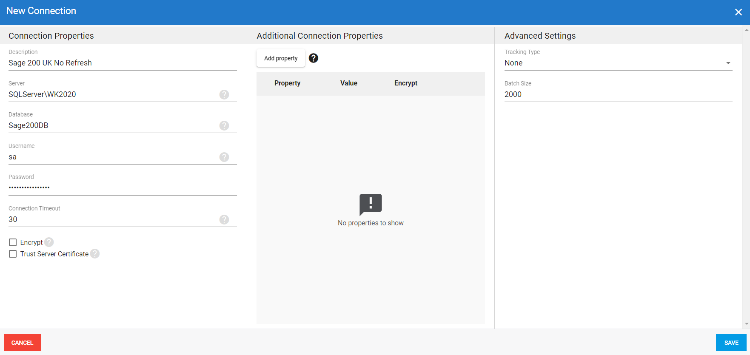The image size is (750, 355).
Task: Enable the Encrypt checkbox
Action: coord(13,242)
